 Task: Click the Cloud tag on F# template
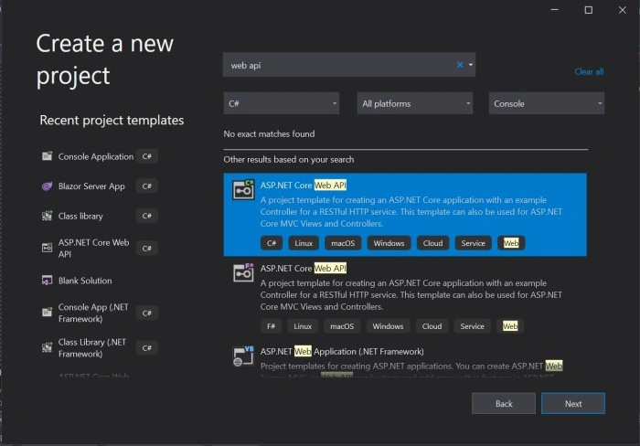[x=432, y=326]
